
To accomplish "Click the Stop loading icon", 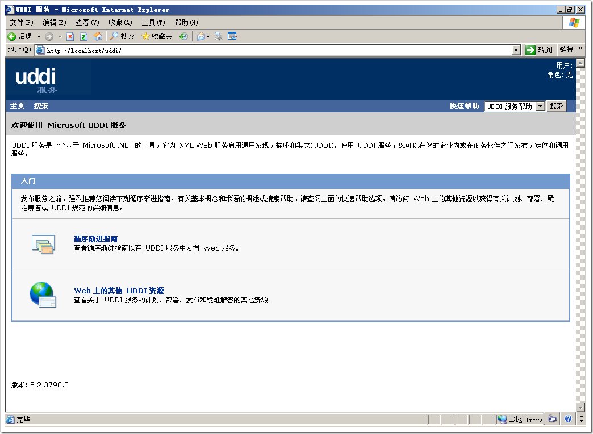I will [70, 36].
